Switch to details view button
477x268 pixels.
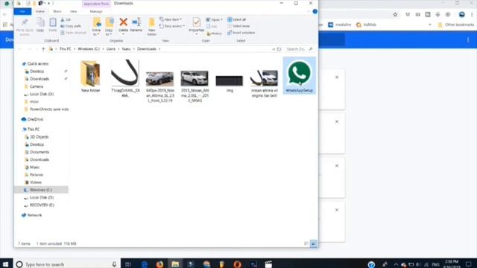click(x=306, y=243)
